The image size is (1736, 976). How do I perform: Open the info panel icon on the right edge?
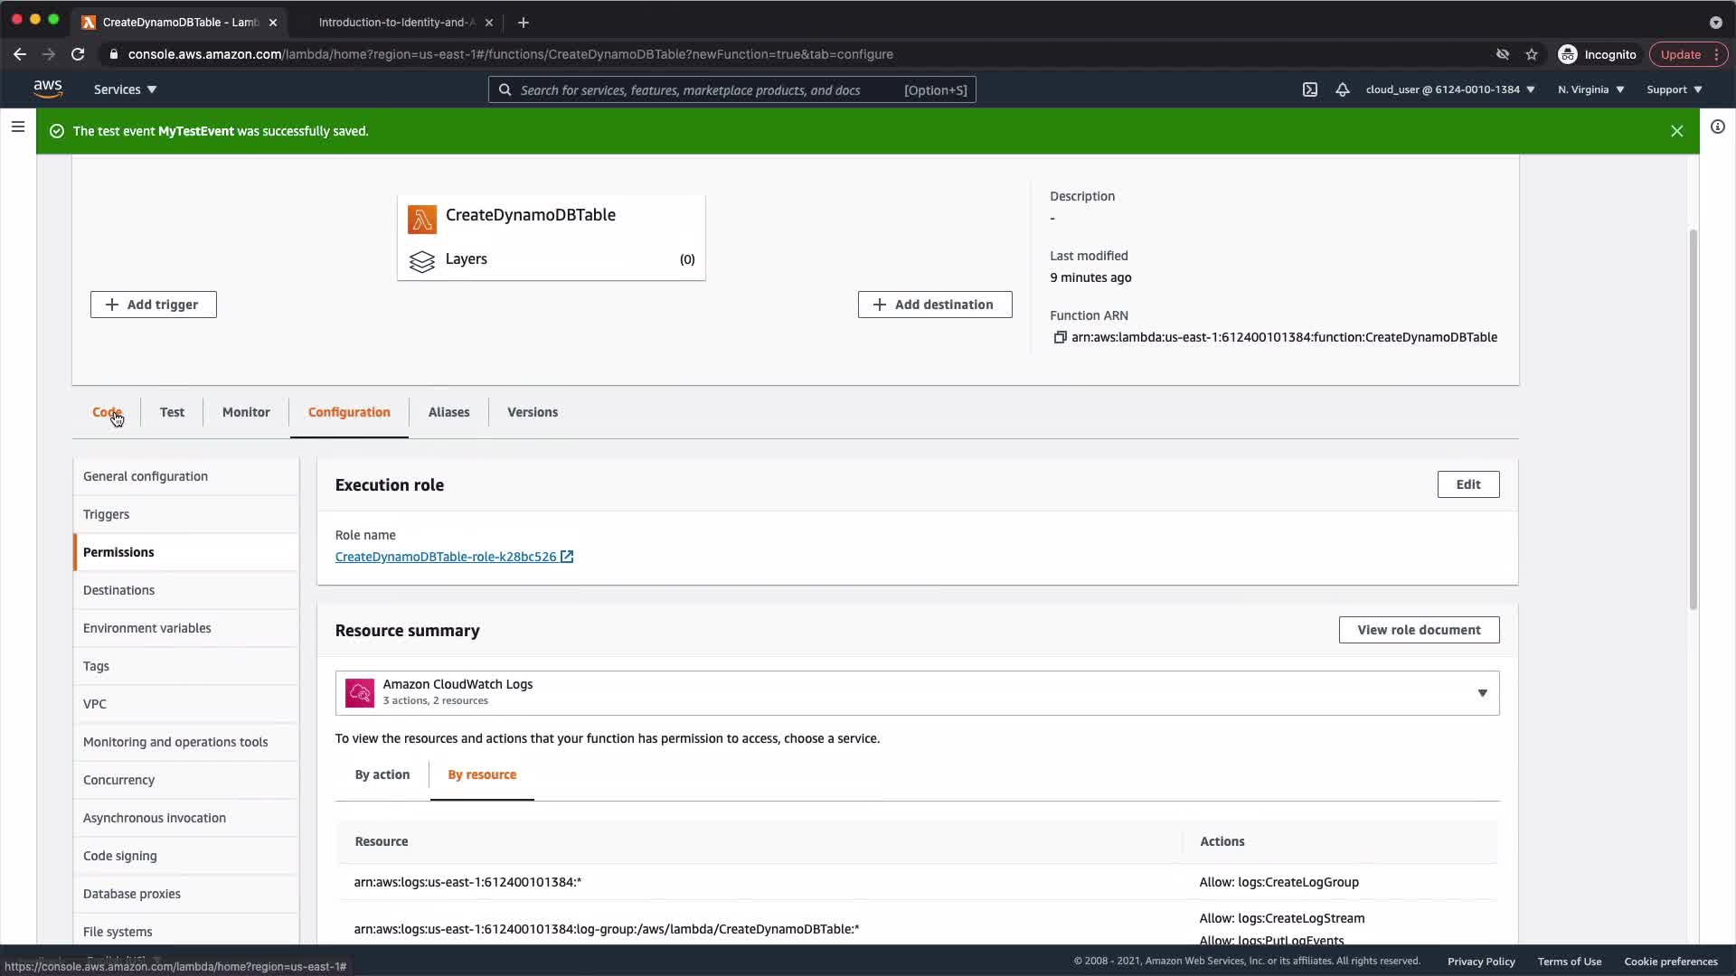[1717, 127]
